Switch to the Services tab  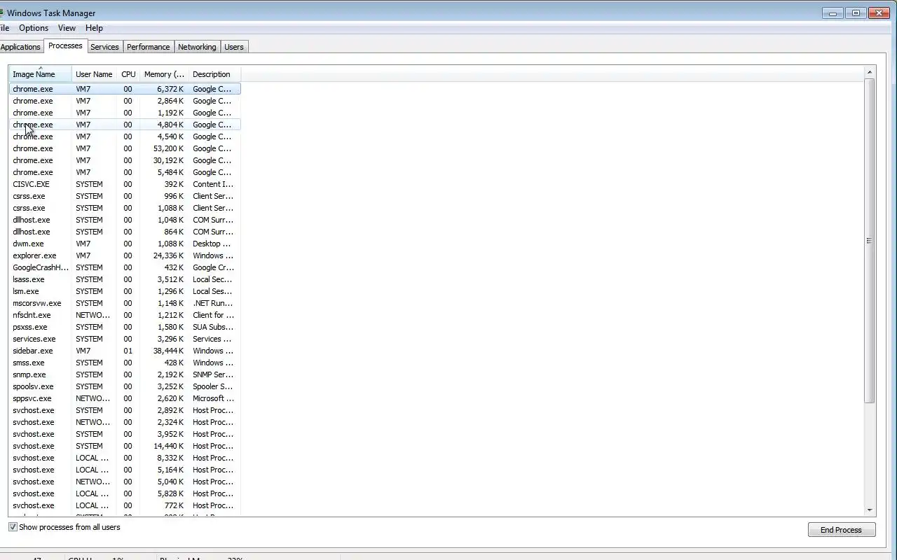[x=104, y=47]
